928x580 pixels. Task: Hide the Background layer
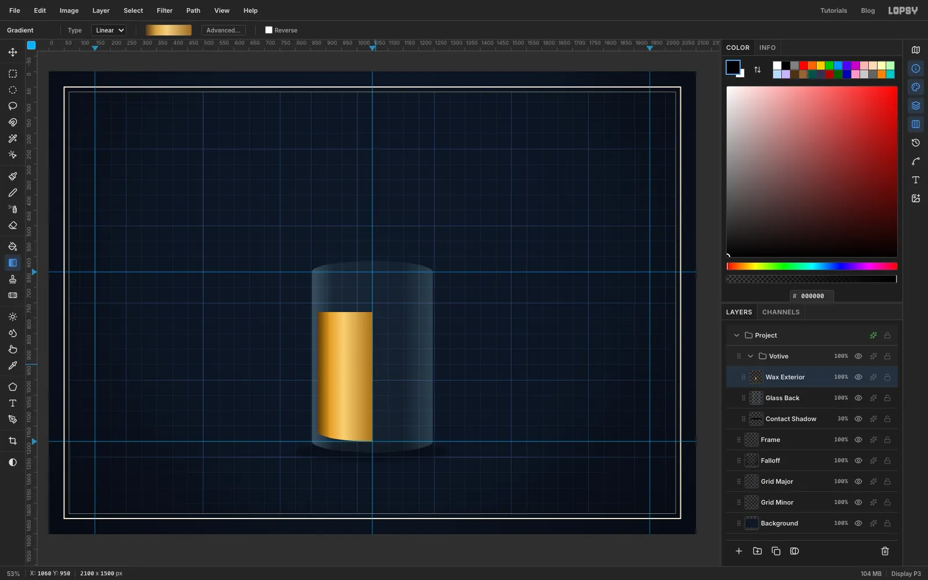pyautogui.click(x=858, y=523)
